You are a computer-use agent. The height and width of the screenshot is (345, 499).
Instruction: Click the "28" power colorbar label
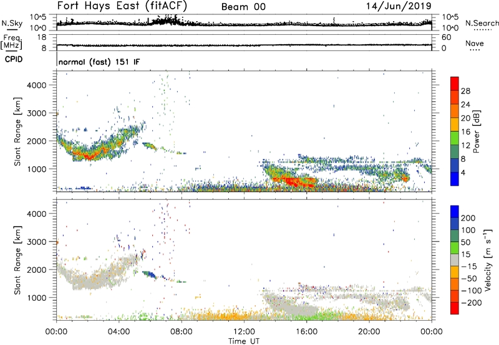tap(465, 91)
